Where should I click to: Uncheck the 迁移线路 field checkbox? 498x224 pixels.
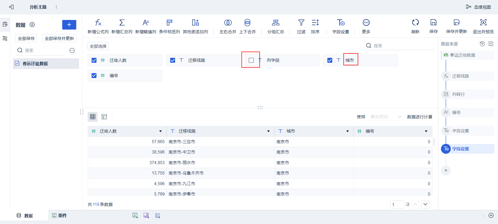(x=172, y=60)
